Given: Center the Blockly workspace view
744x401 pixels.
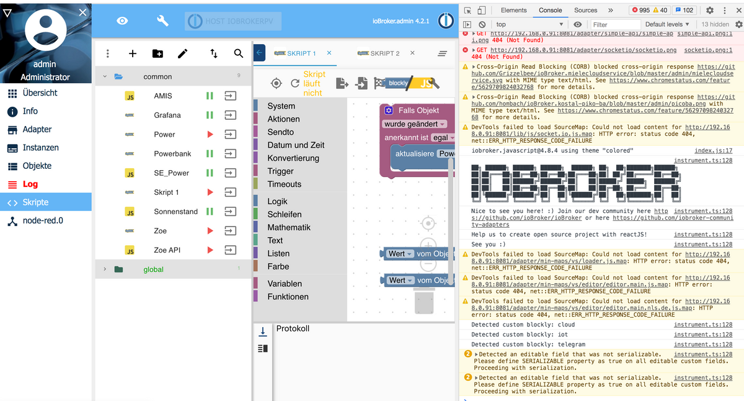Looking at the screenshot, I should (427, 223).
